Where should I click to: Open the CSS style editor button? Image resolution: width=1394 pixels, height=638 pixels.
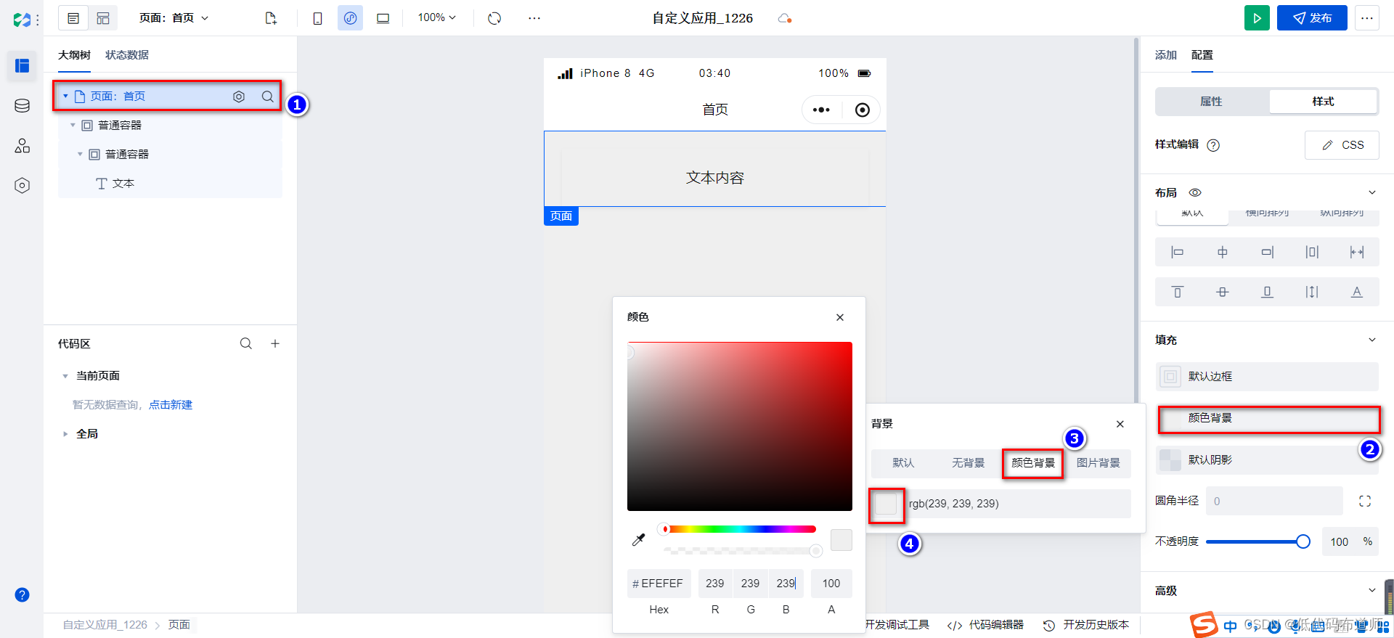pos(1342,145)
